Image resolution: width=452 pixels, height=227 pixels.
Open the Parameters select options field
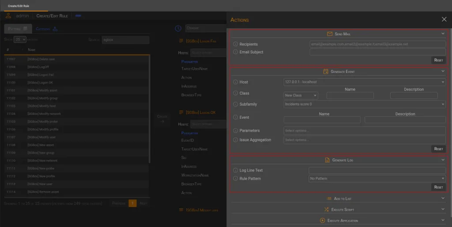(x=365, y=131)
